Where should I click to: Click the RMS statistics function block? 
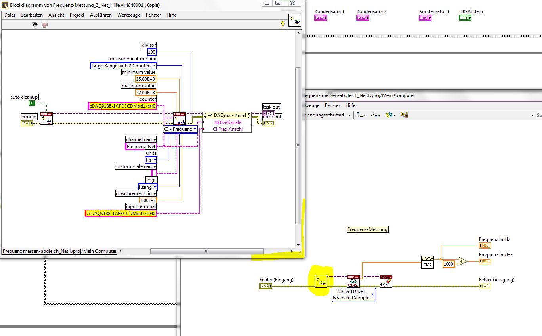coord(427,262)
